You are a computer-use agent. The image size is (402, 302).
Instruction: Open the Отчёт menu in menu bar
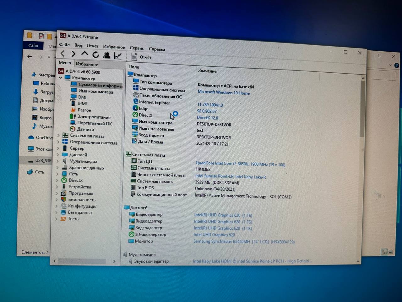click(x=92, y=46)
